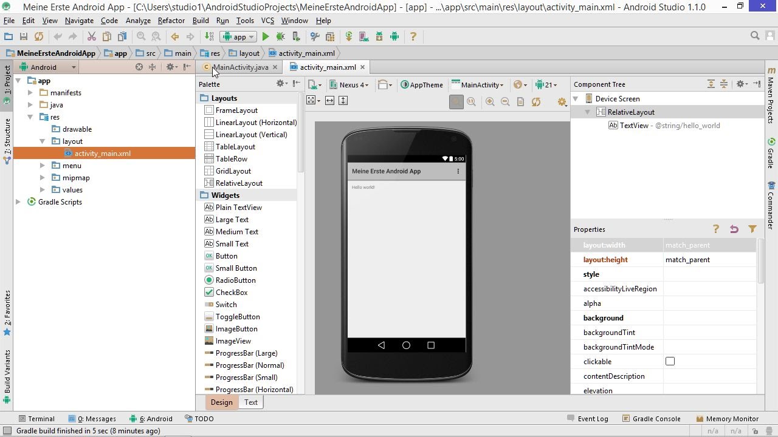Open the API level 21 dropdown
This screenshot has width=778, height=437.
(546, 84)
